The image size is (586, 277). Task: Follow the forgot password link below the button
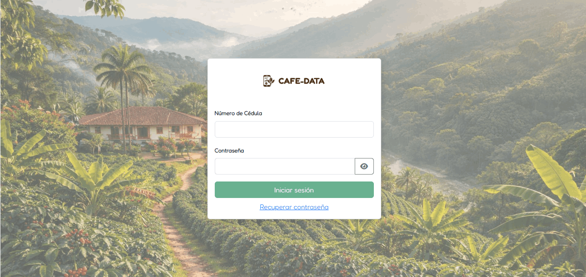(294, 207)
